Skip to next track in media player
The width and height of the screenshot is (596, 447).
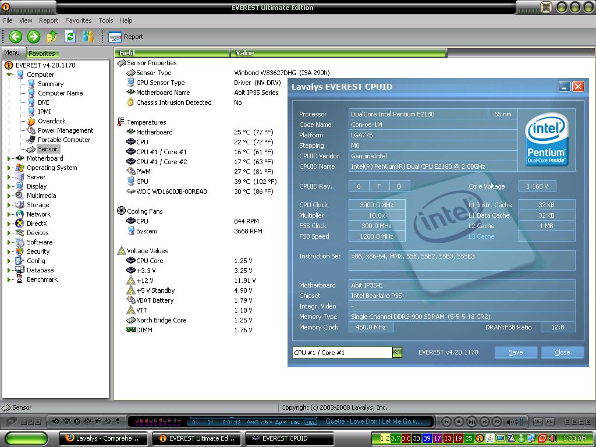click(x=484, y=421)
